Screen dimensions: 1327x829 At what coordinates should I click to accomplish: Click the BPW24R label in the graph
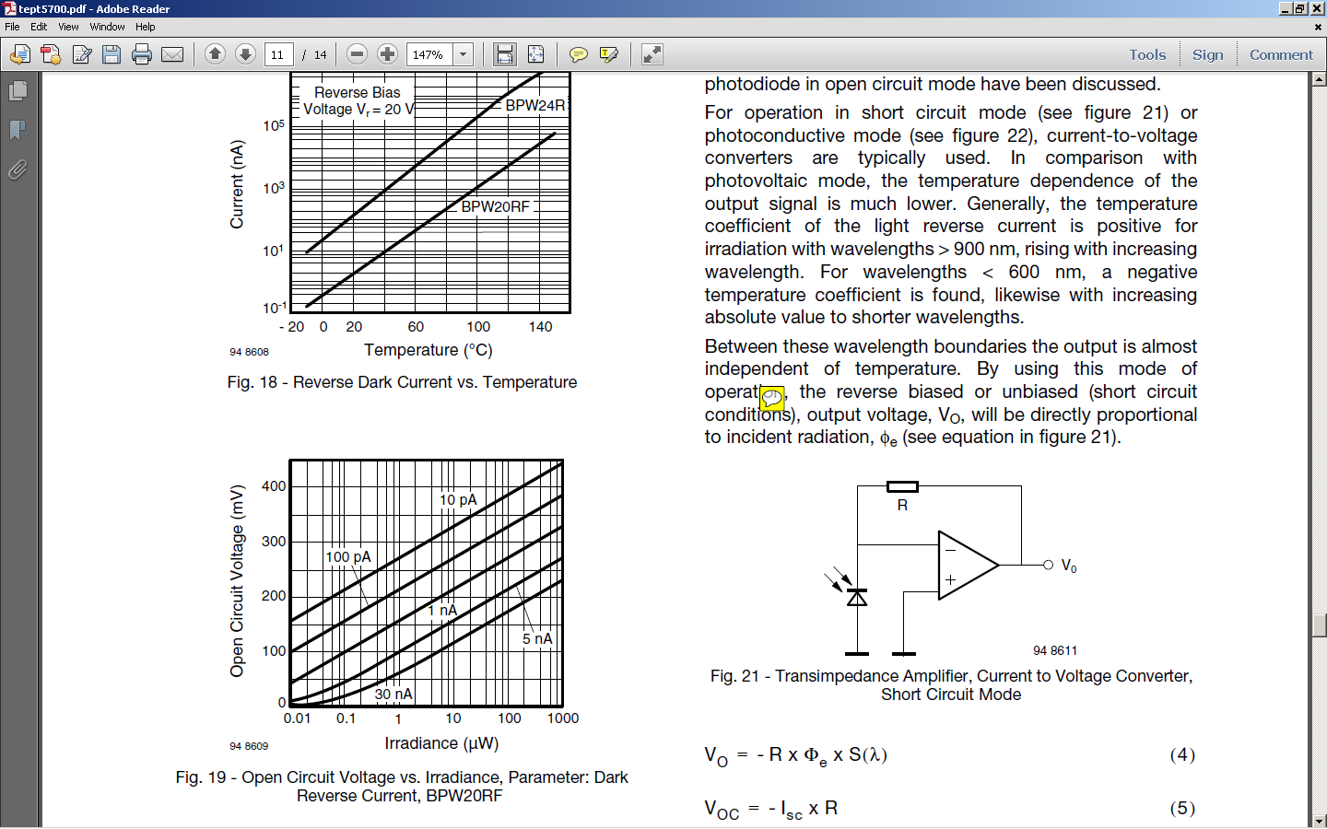point(535,105)
